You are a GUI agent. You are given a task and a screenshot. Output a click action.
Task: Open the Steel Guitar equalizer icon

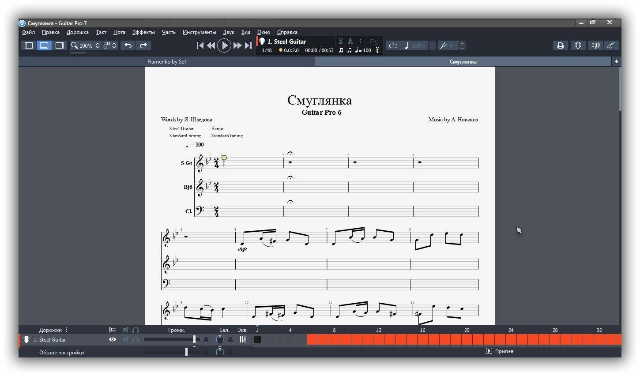[243, 339]
